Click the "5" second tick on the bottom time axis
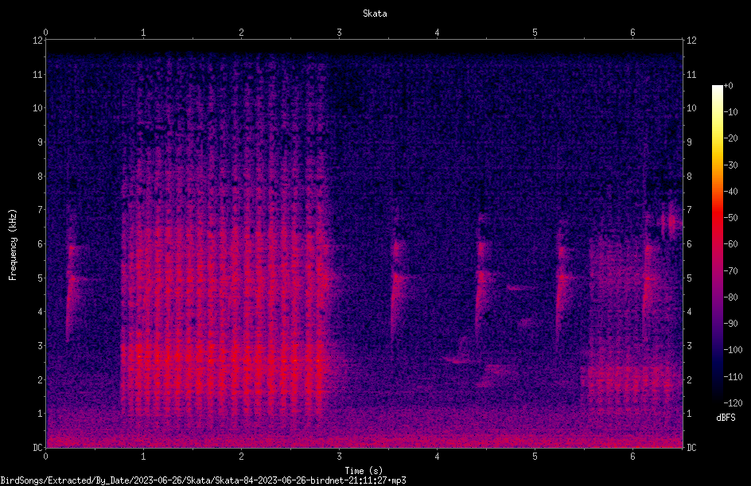 tap(535, 457)
